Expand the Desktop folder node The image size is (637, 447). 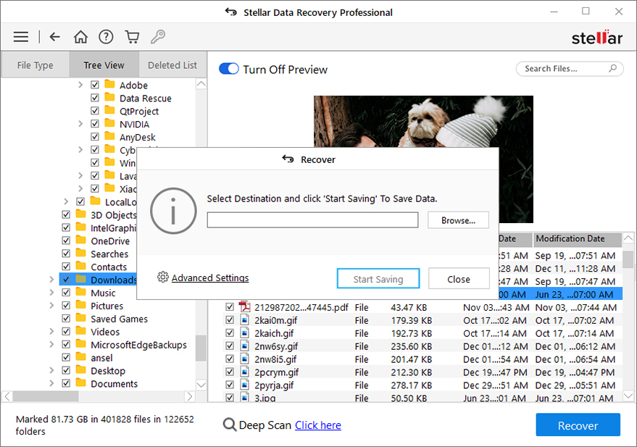click(51, 370)
